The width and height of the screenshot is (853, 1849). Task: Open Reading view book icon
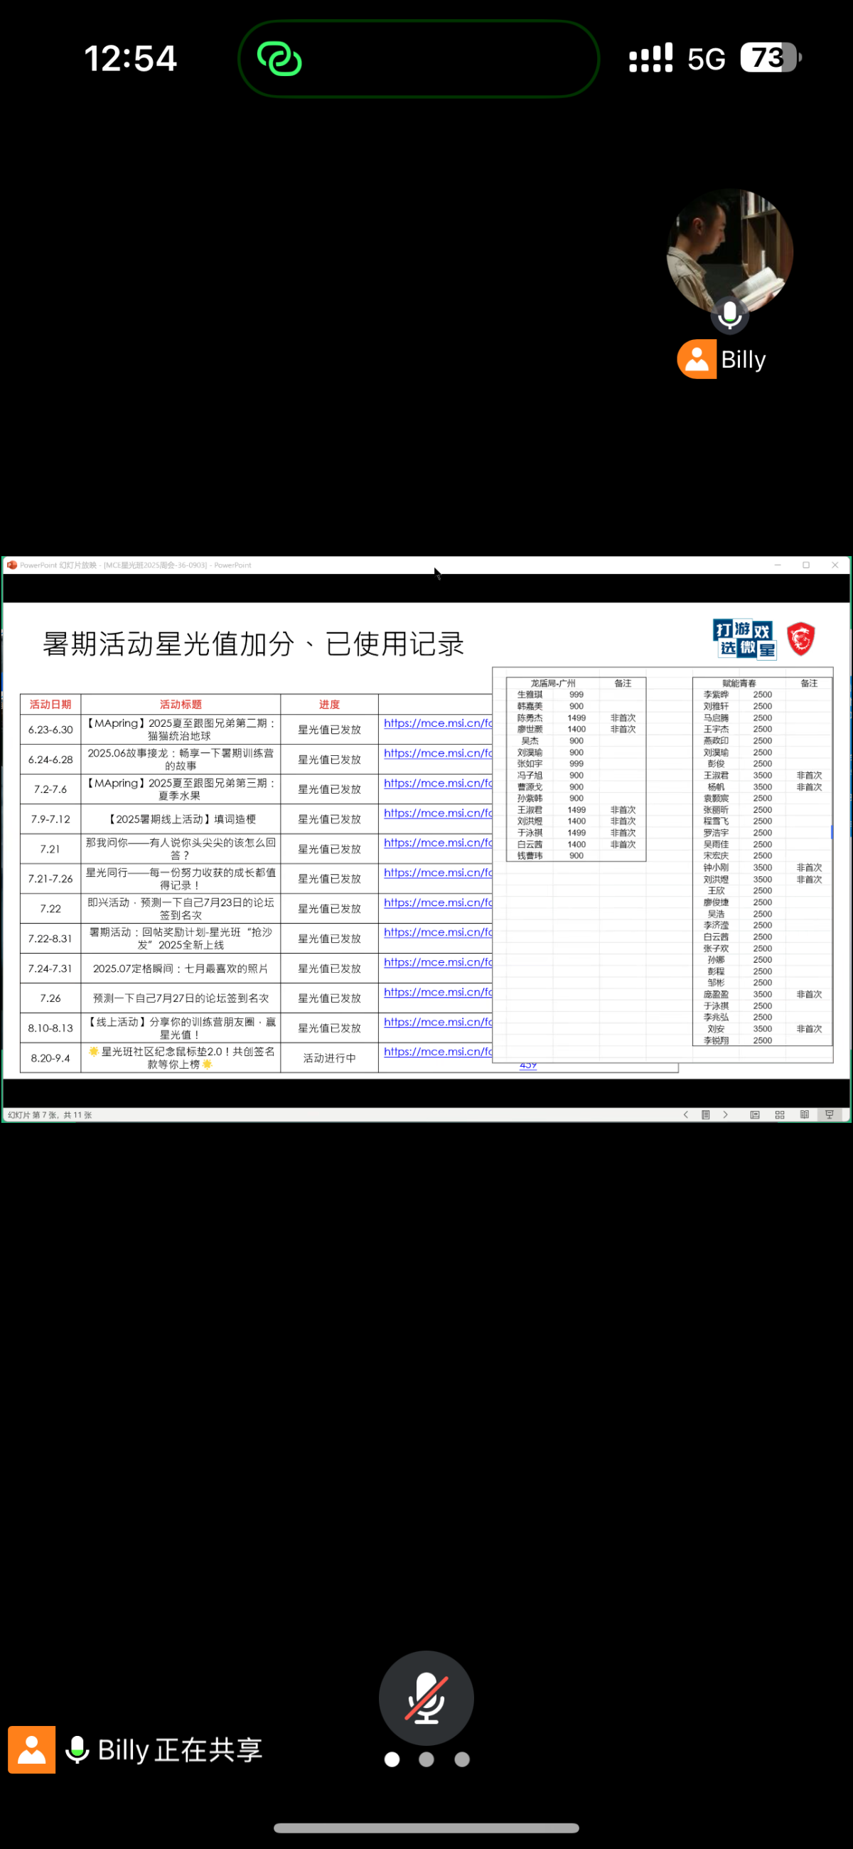click(x=804, y=1114)
